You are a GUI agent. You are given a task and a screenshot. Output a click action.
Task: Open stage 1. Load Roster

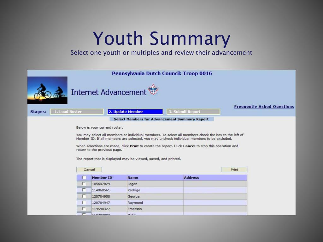click(x=77, y=112)
